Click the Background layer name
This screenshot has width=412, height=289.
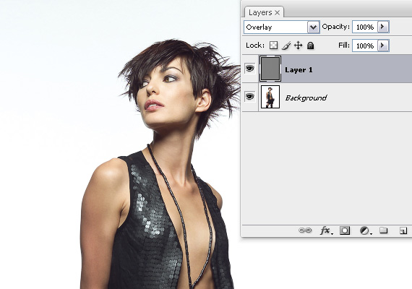[x=306, y=98]
